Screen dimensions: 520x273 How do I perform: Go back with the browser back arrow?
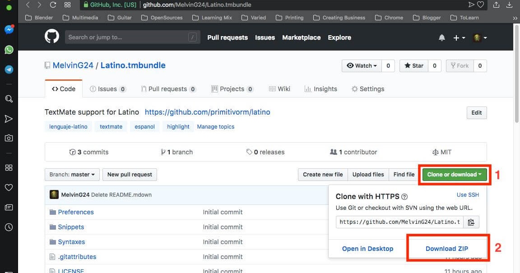coord(28,5)
